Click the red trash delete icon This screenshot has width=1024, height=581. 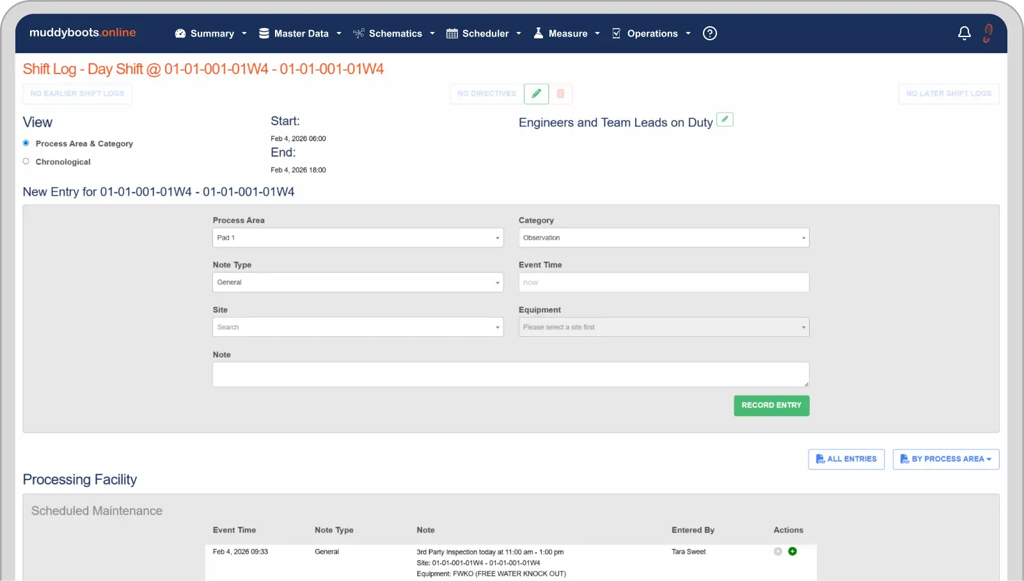[560, 94]
